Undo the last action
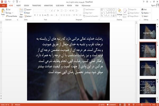The height and width of the screenshot is (106, 159). tap(9, 2)
